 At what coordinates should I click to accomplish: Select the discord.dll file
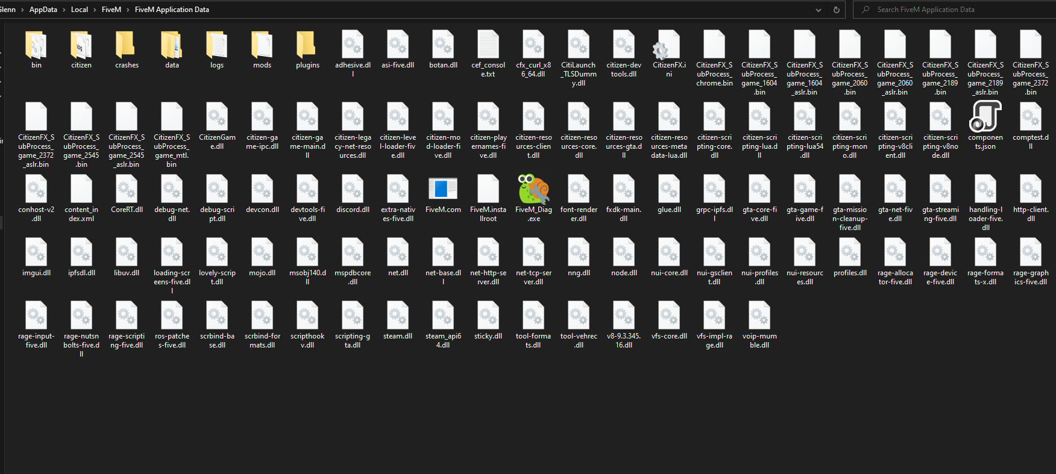pos(353,190)
